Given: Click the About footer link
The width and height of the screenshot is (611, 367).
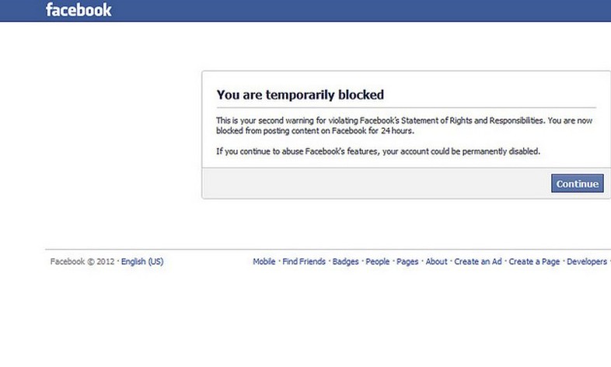Looking at the screenshot, I should coord(437,261).
